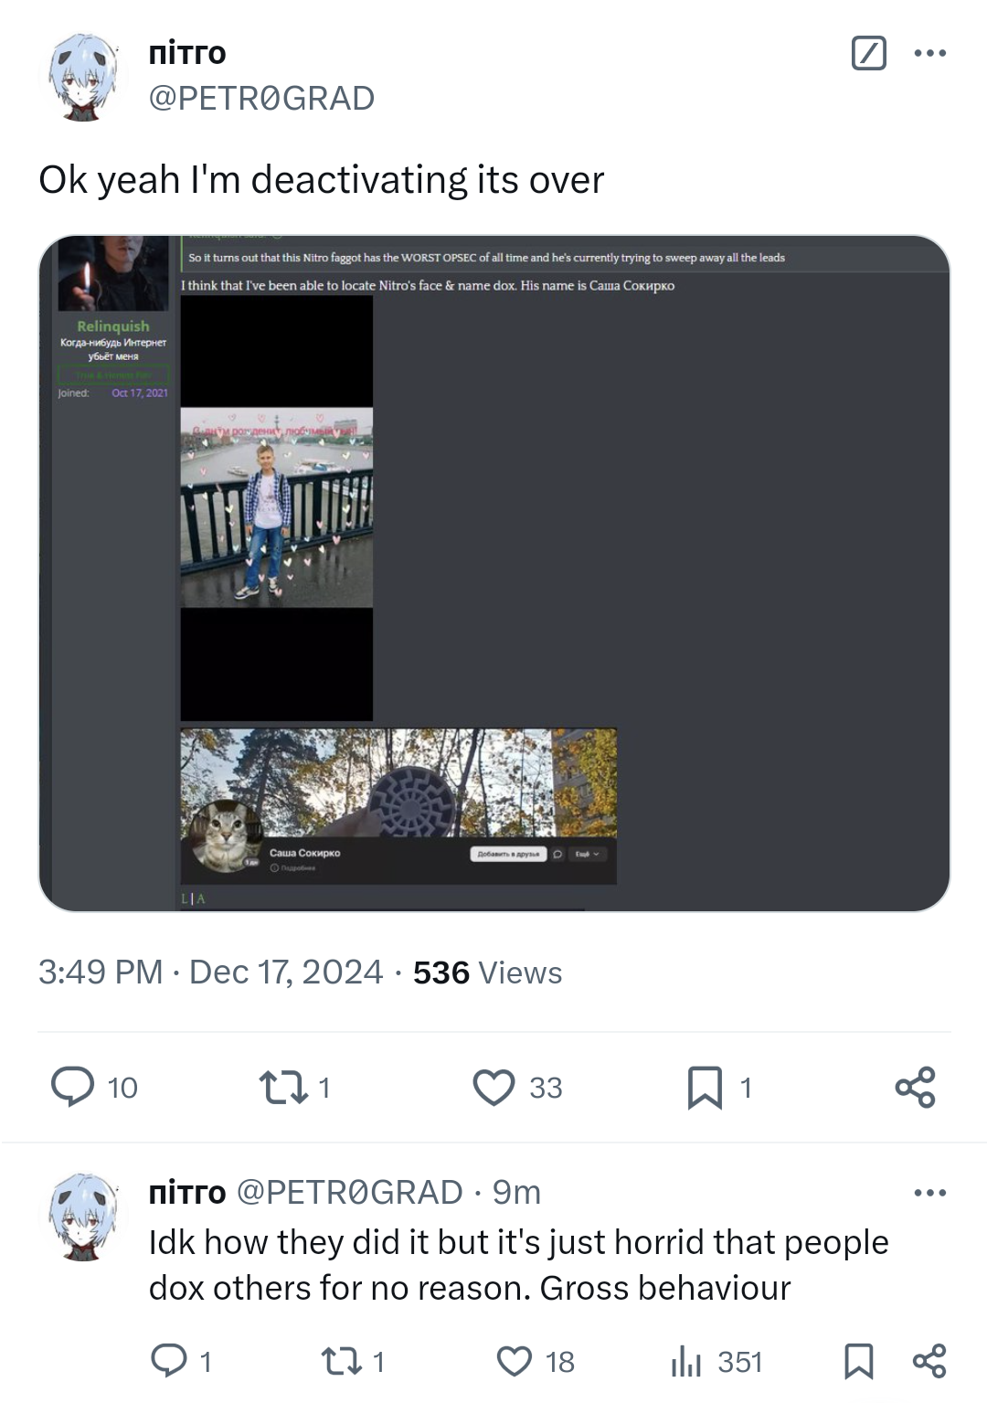The image size is (987, 1403).
Task: Bookmark the follow-up tweet
Action: point(858,1361)
